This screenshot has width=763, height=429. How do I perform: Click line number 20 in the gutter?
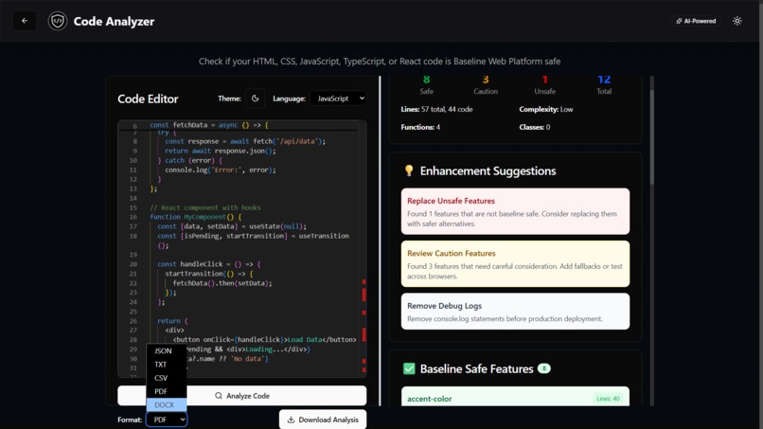(x=133, y=264)
